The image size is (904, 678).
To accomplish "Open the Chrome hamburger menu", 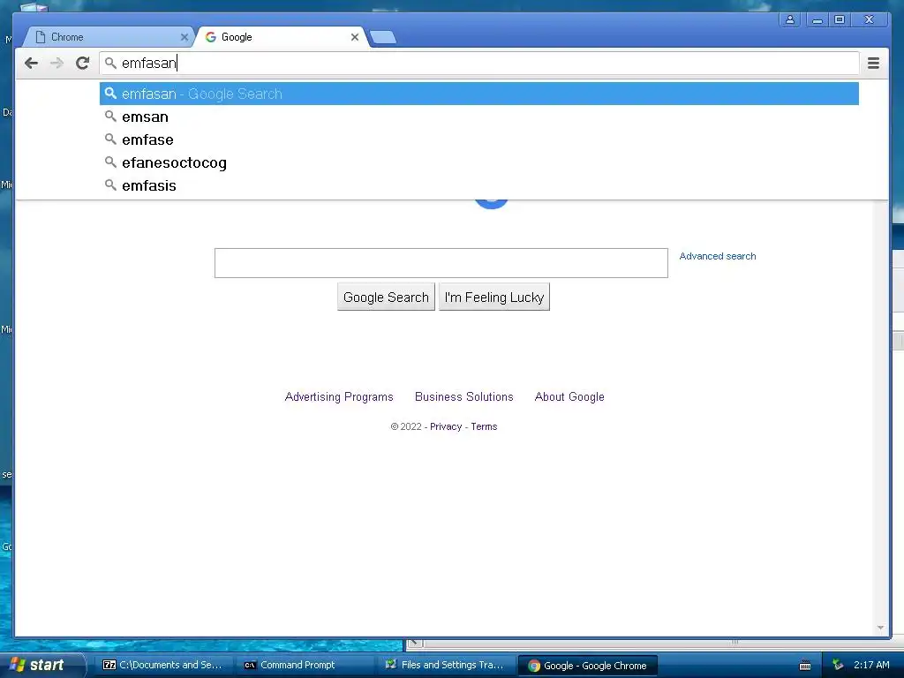I will coord(873,63).
